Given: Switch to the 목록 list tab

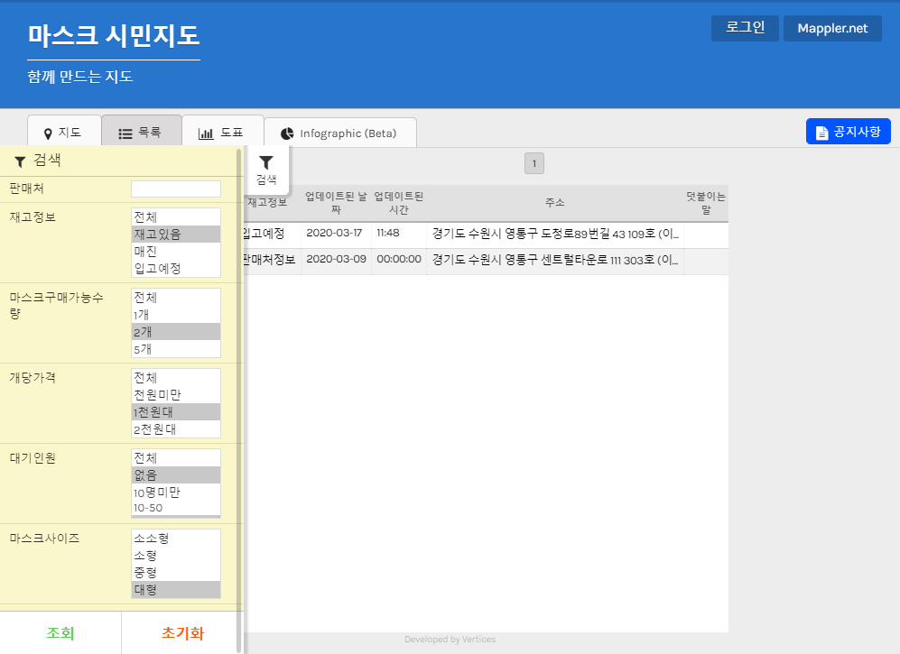Looking at the screenshot, I should (x=141, y=132).
